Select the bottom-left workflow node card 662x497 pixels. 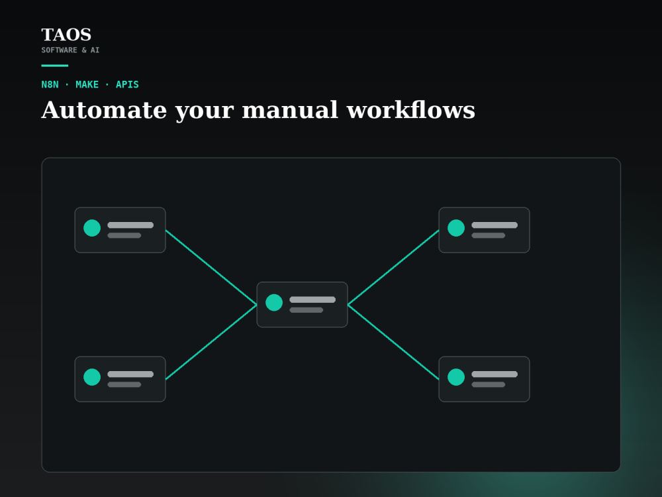120,379
